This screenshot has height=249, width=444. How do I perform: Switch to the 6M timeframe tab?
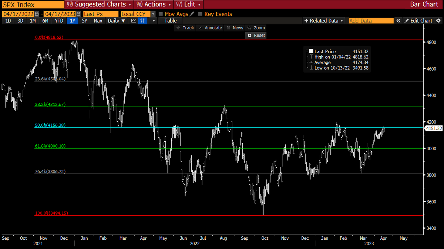pos(45,21)
